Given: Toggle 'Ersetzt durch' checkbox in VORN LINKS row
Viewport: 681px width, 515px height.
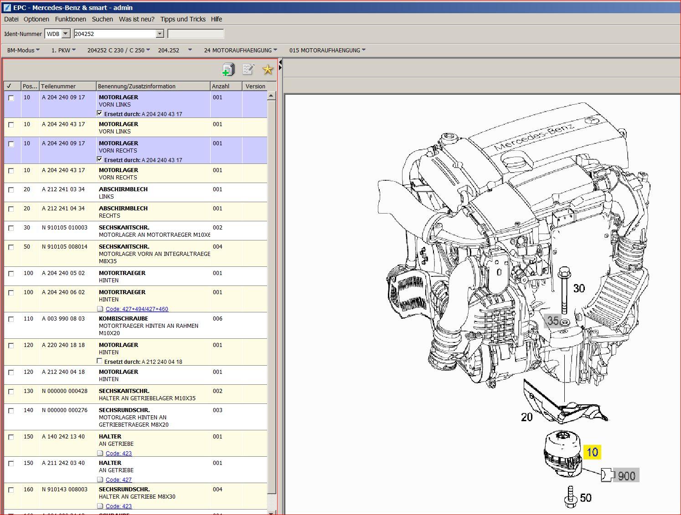Looking at the screenshot, I should point(100,113).
